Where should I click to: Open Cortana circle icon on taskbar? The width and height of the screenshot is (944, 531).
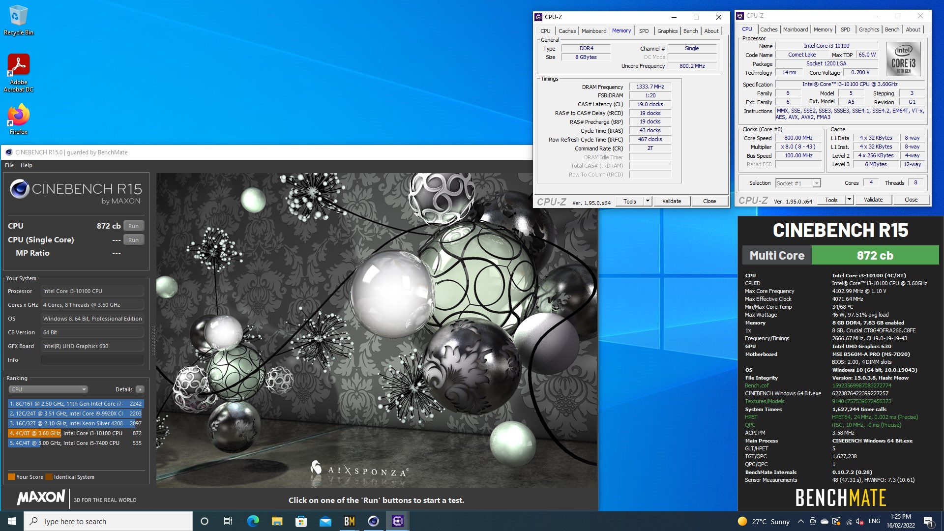tap(205, 521)
